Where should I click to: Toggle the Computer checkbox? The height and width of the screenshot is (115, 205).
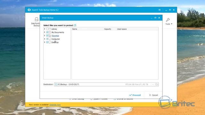click(x=47, y=39)
